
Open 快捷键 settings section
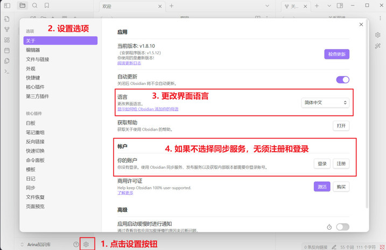[x=33, y=77]
